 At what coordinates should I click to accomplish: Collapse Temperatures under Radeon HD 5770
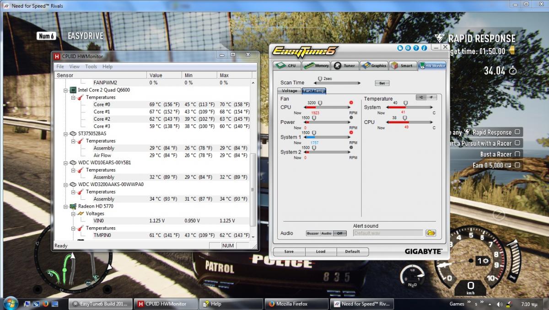[73, 228]
